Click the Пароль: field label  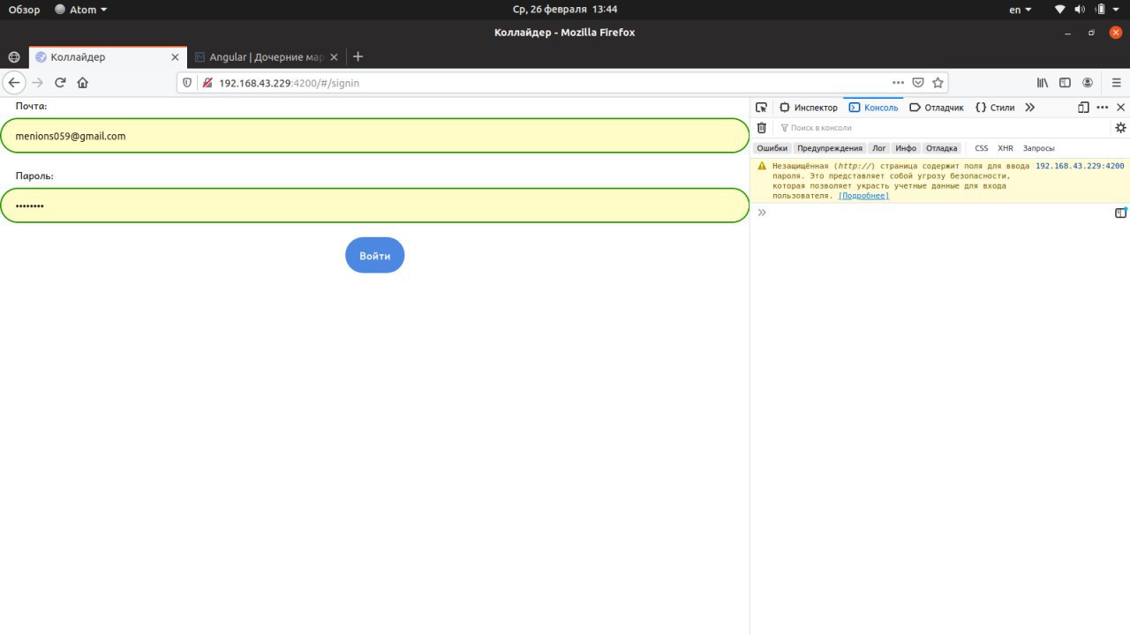[x=34, y=176]
